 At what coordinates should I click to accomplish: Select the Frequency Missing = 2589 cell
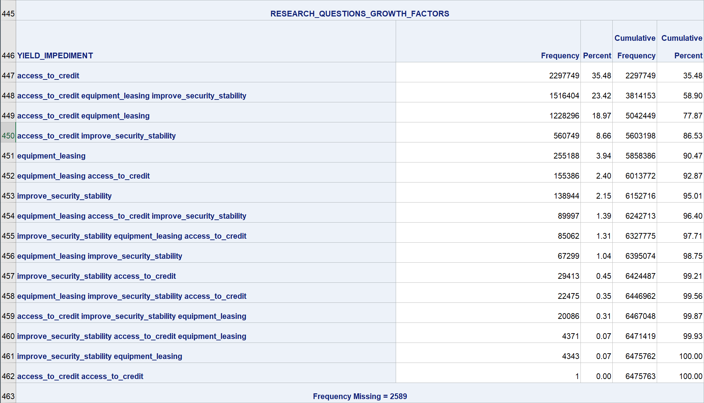(x=360, y=396)
